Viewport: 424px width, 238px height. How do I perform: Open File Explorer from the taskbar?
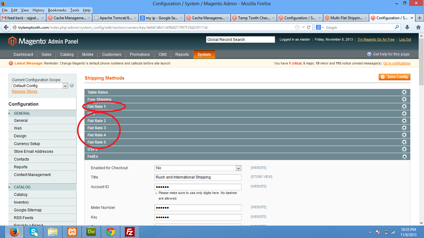click(53, 232)
